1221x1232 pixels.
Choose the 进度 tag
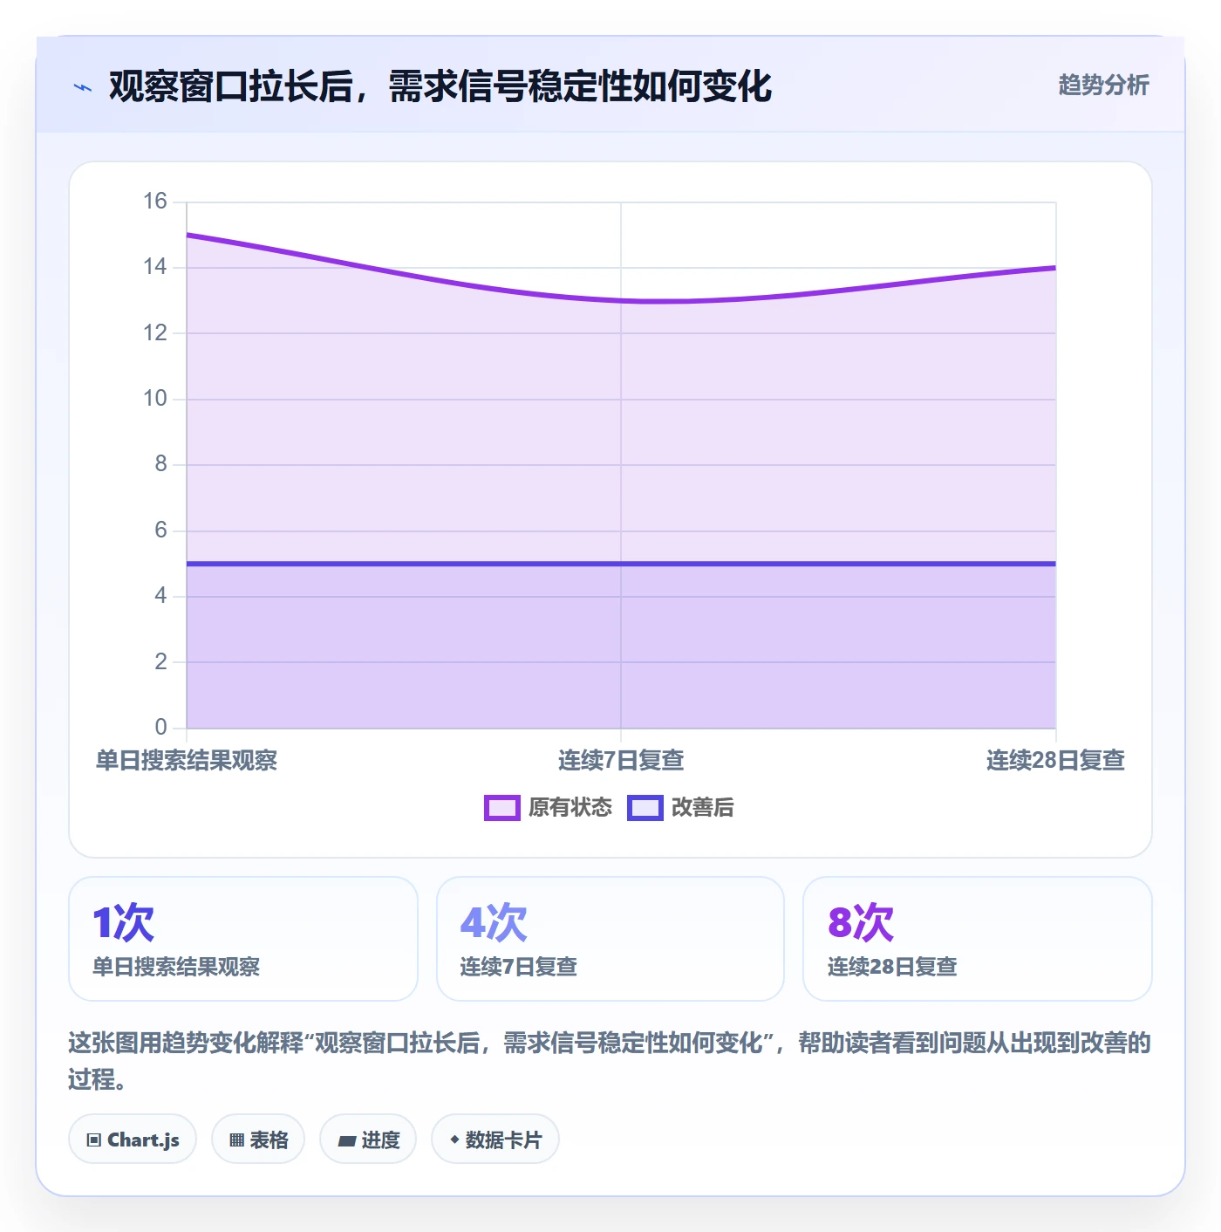pos(368,1140)
